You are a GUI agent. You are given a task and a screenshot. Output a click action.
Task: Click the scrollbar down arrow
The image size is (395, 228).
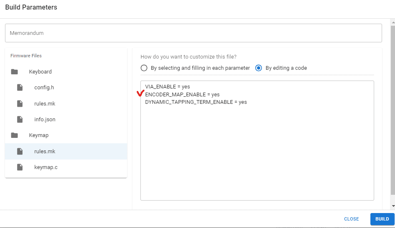[393, 206]
